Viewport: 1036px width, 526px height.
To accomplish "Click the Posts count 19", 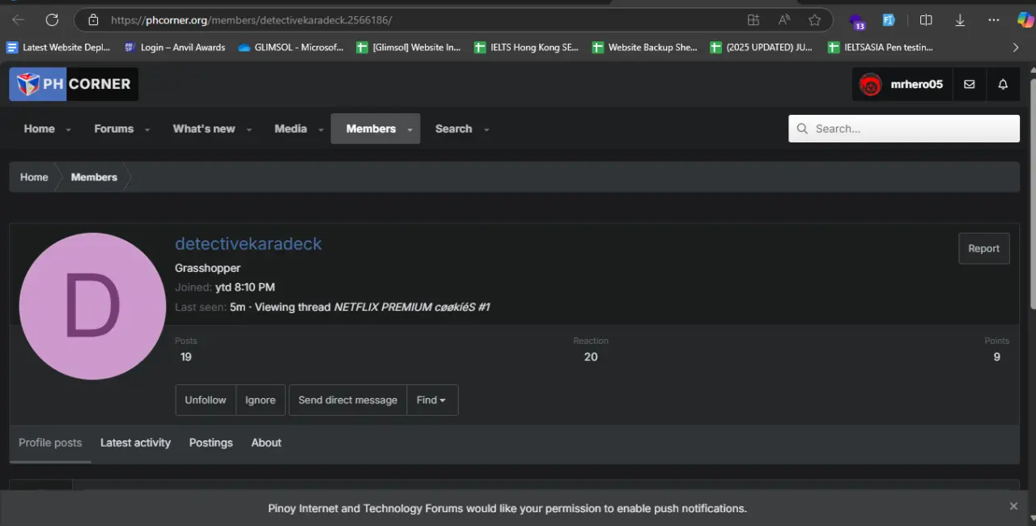I will (x=185, y=357).
